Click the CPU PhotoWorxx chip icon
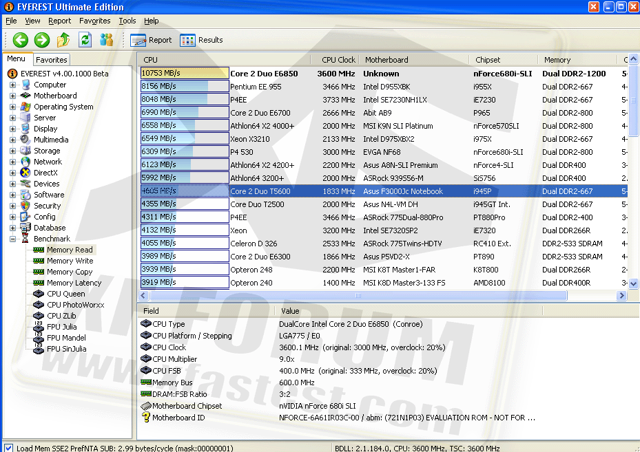Viewport: 640px width, 452px height. coord(39,305)
